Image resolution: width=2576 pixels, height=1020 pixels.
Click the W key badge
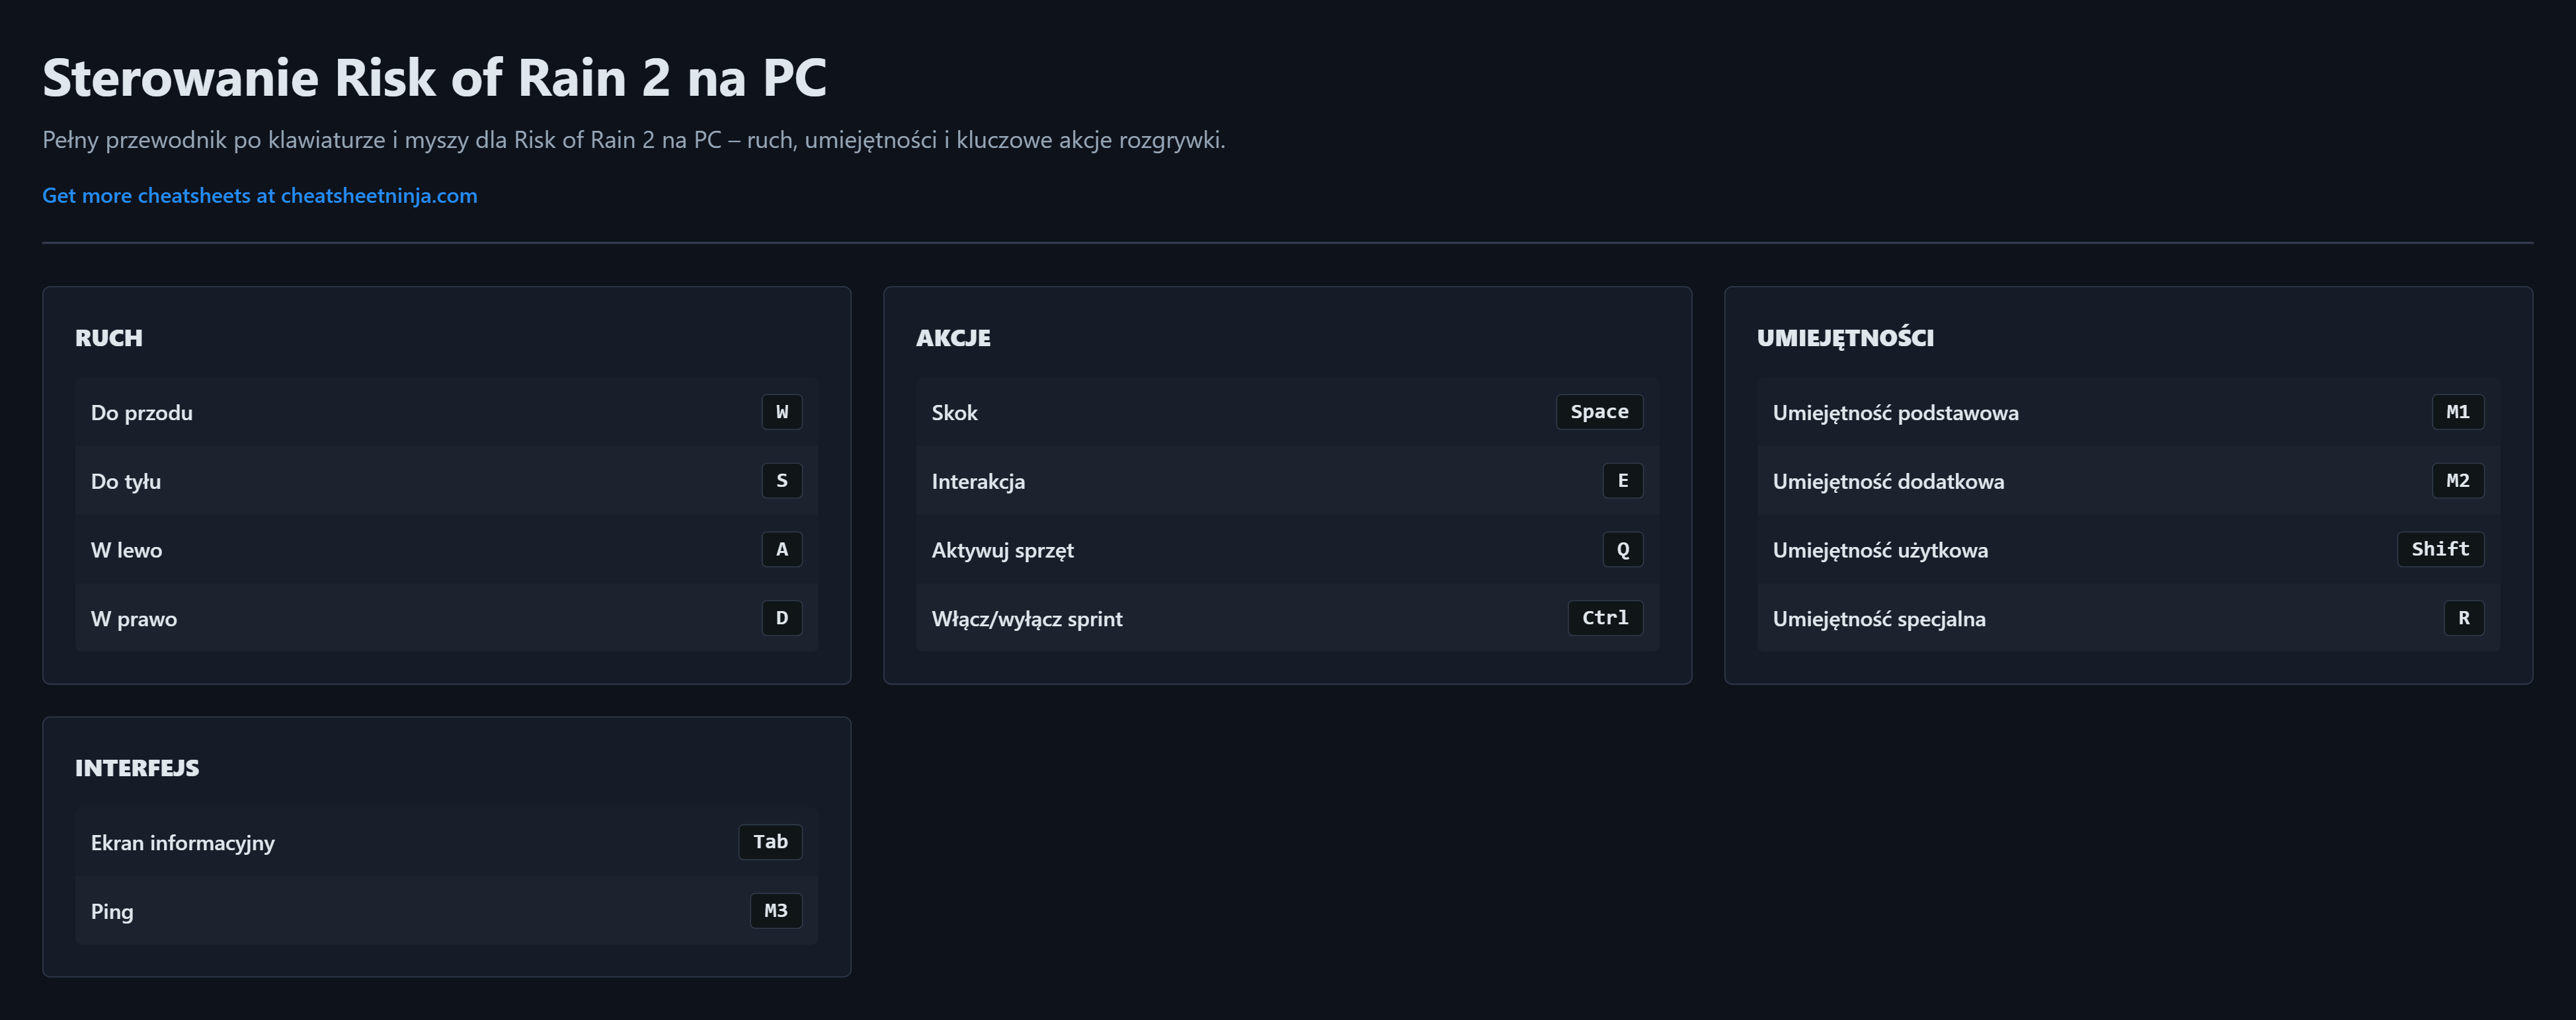click(x=781, y=412)
